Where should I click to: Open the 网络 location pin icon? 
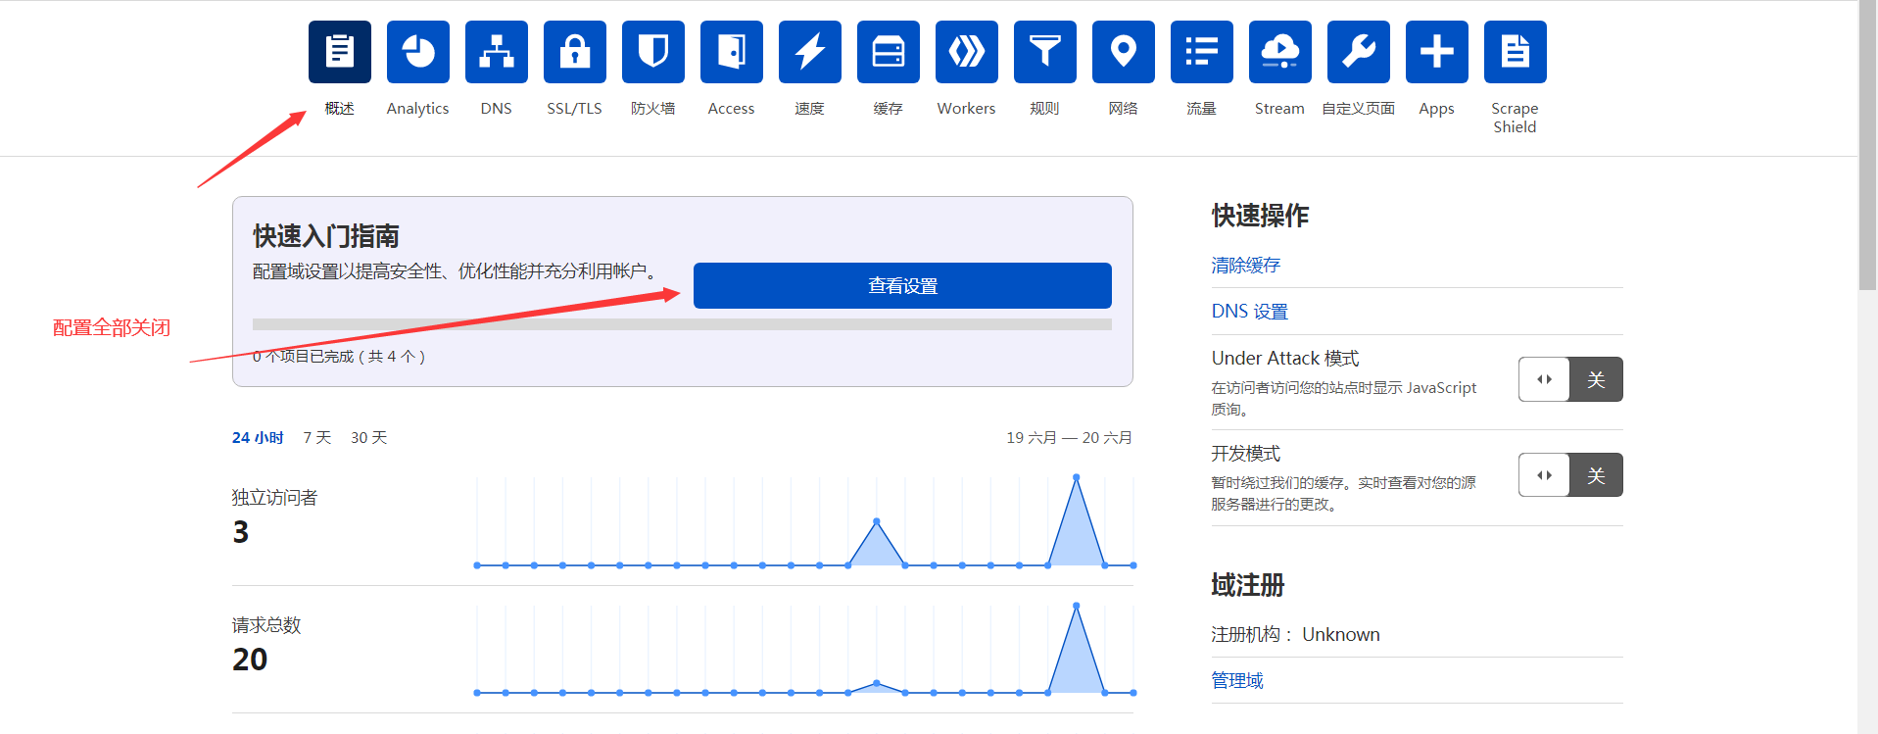click(x=1124, y=52)
